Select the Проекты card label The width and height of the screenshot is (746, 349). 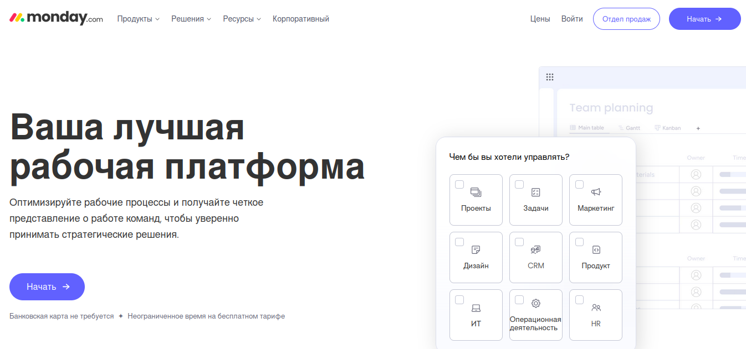click(x=476, y=209)
